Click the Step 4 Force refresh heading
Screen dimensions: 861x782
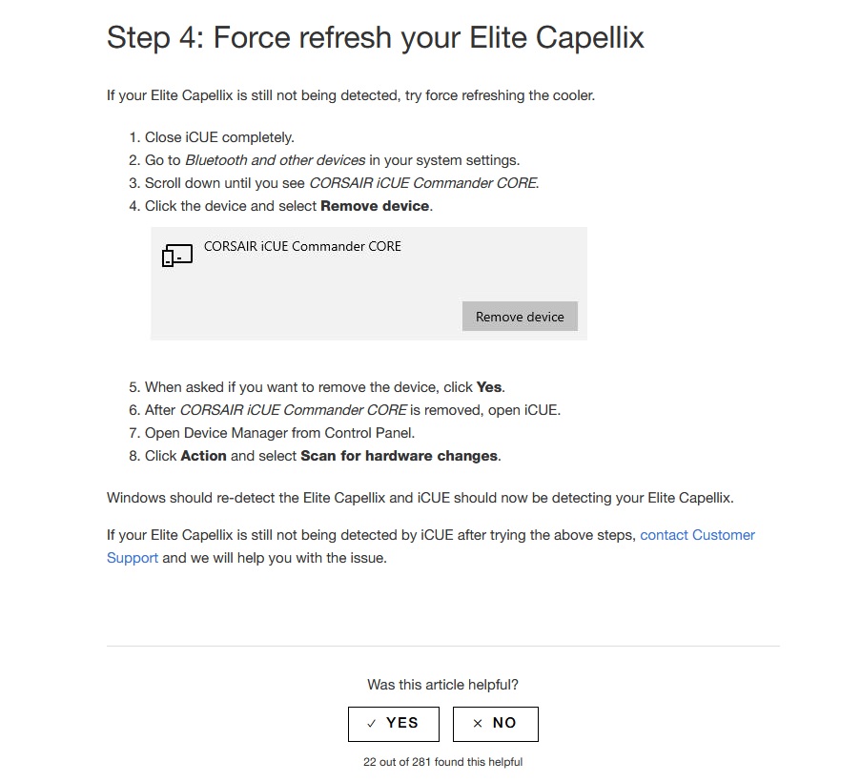(x=375, y=38)
